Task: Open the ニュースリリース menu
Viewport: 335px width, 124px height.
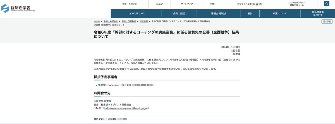Action: 135,13
